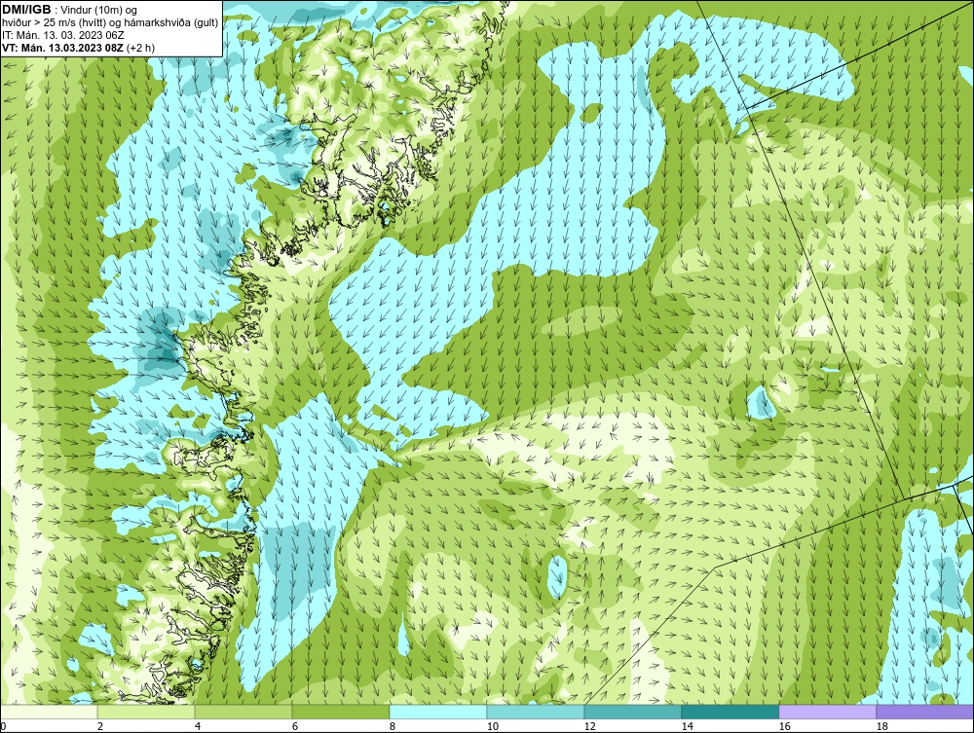This screenshot has height=733, width=974.
Task: Click the legend scale label 10
Action: (x=492, y=726)
